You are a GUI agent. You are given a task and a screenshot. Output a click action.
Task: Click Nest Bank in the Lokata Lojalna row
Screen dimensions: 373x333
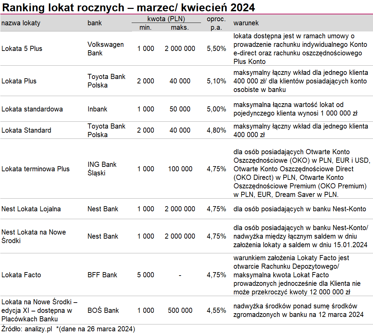coord(103,209)
